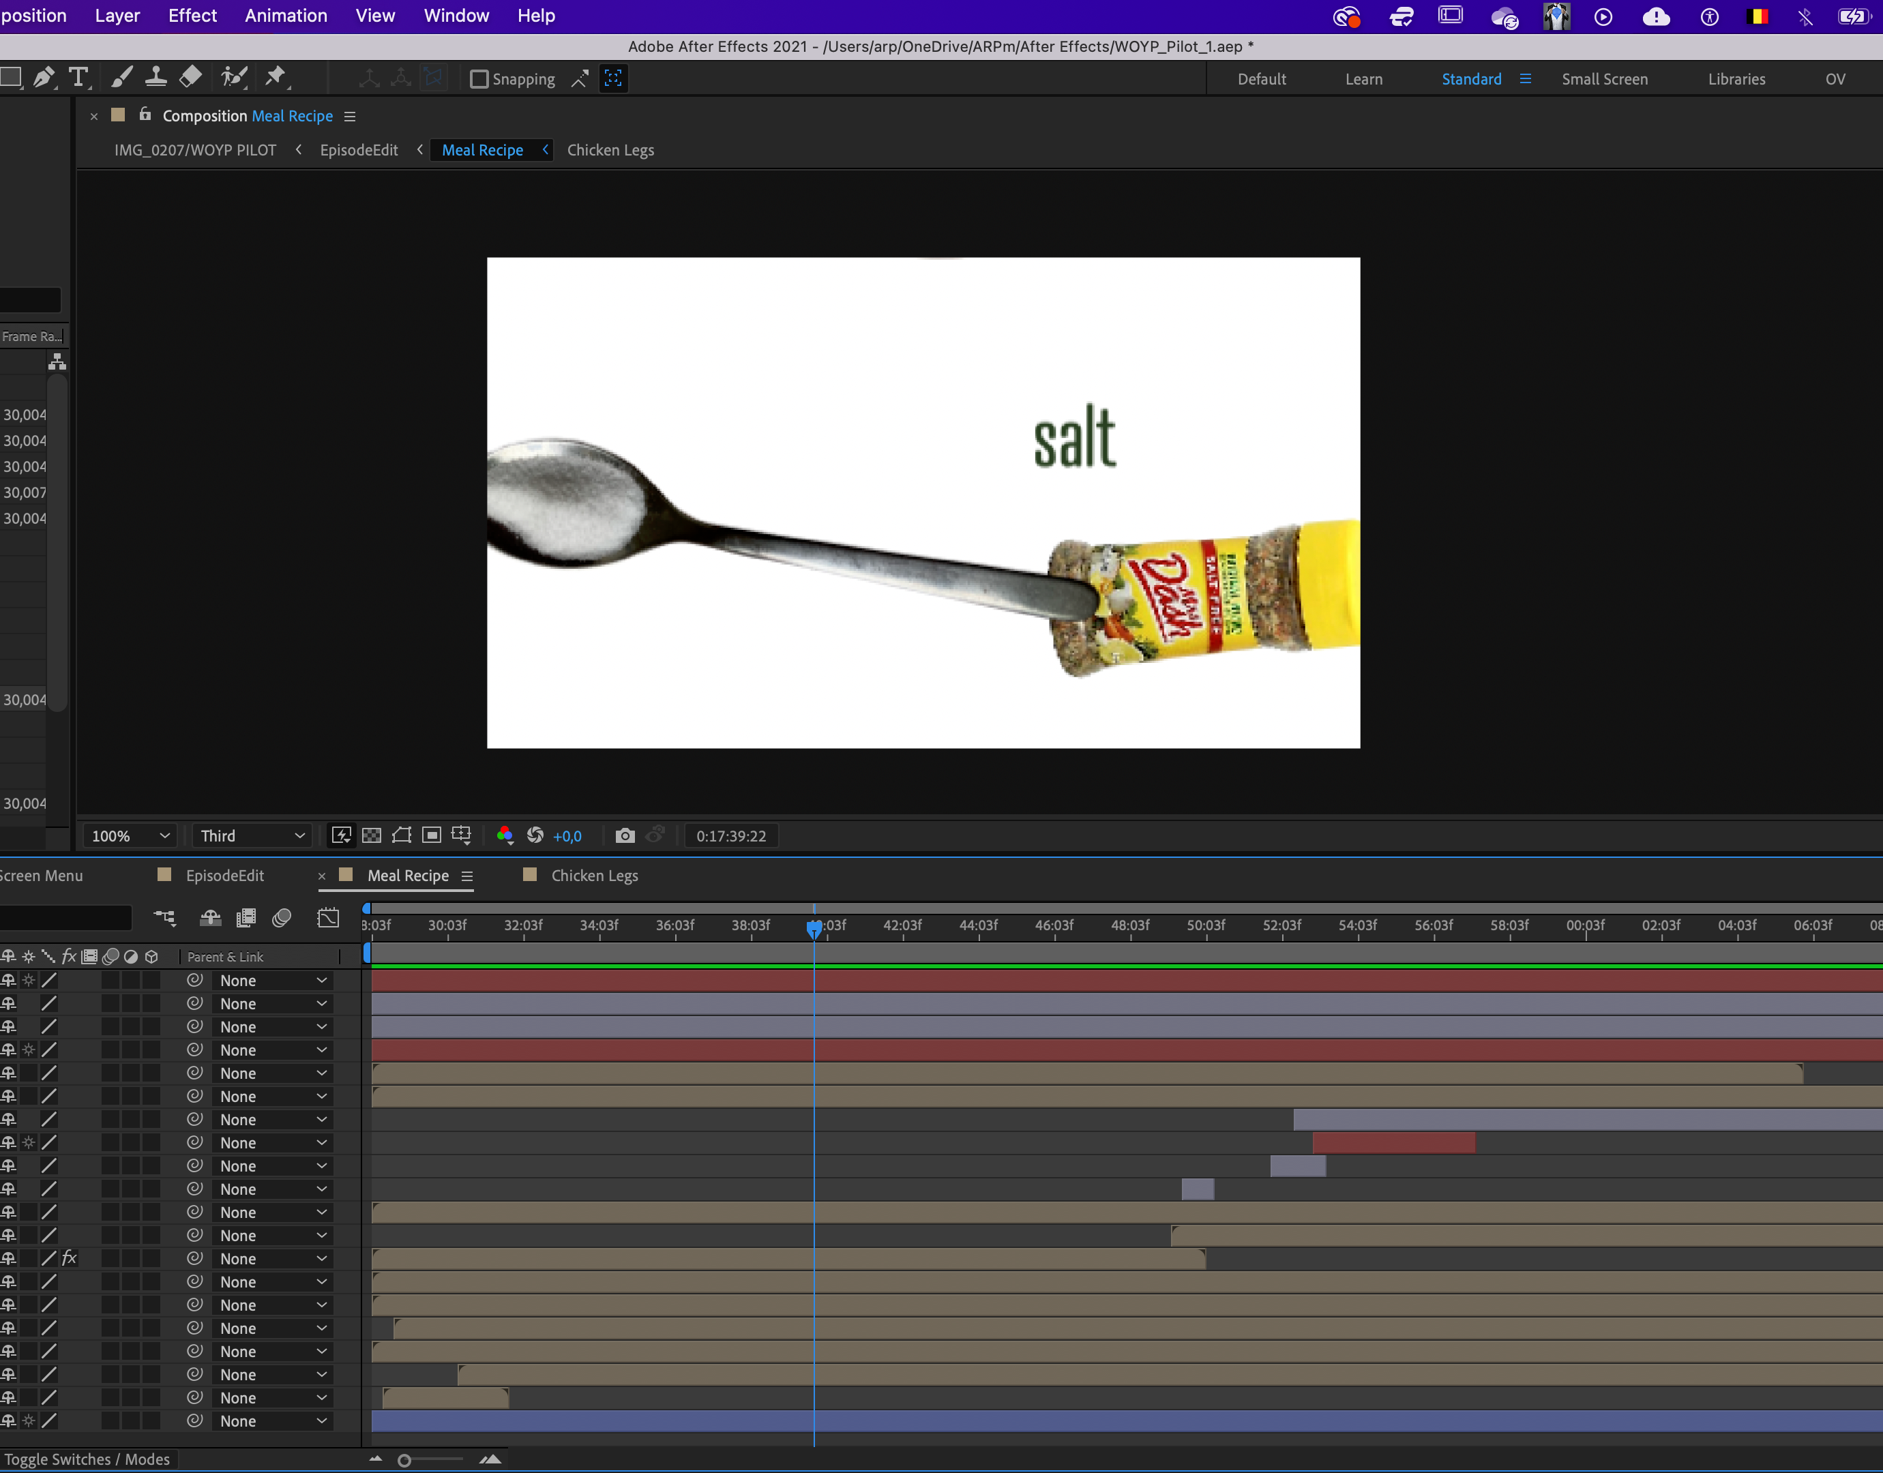Click the flowchart icon in the Project panel
The height and width of the screenshot is (1473, 1883).
[57, 361]
